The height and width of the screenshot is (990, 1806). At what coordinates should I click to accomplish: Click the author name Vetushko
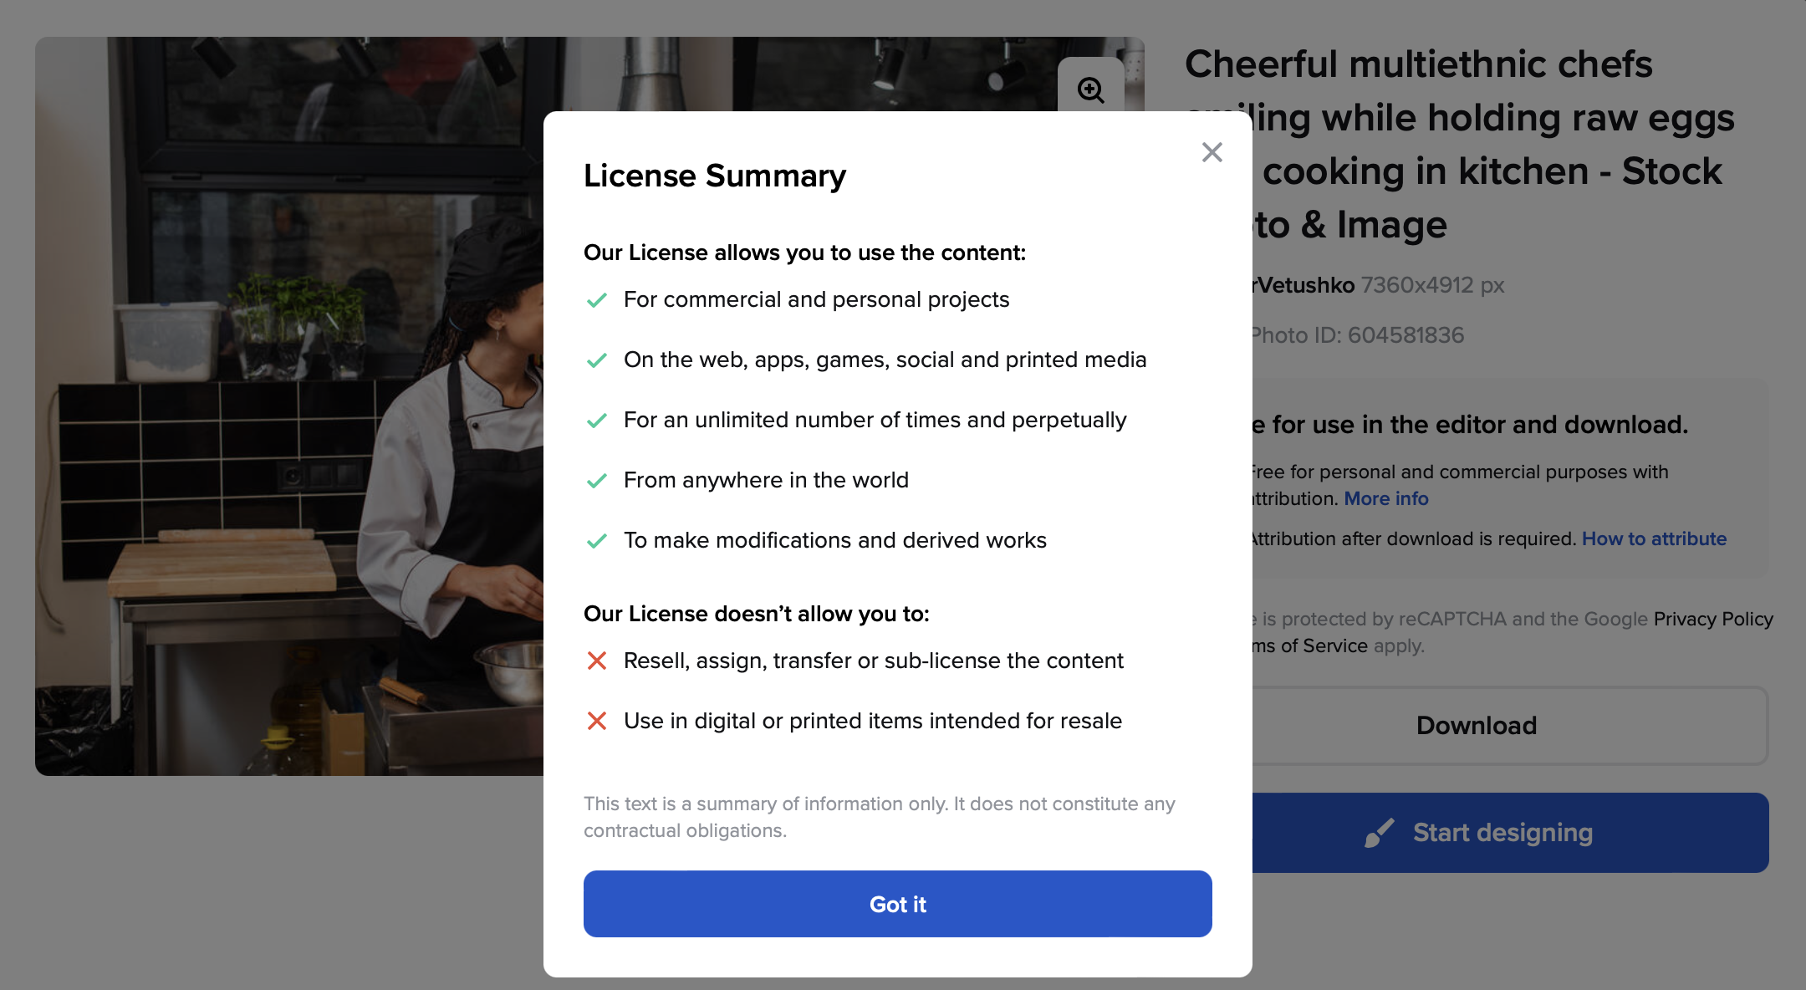pyautogui.click(x=1304, y=285)
